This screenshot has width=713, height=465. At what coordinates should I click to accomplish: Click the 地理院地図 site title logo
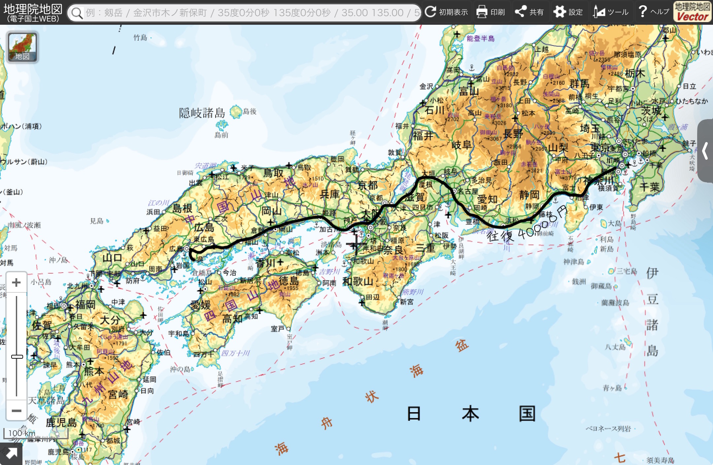[32, 12]
